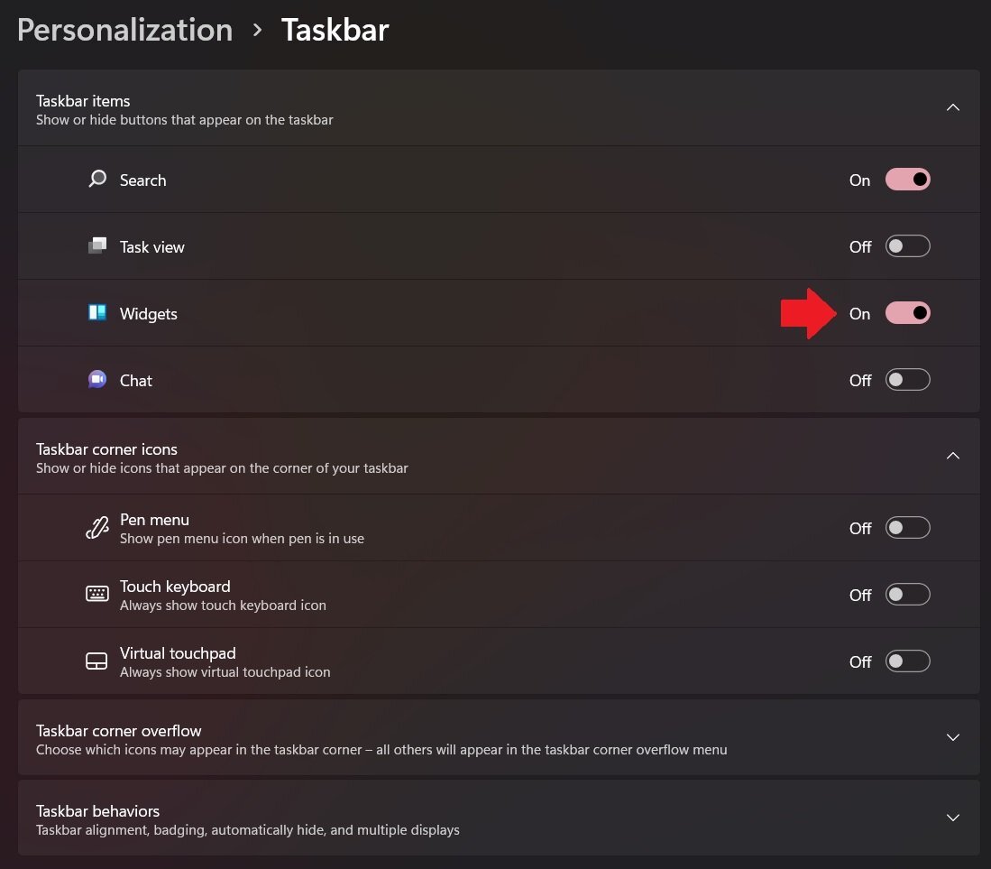This screenshot has height=869, width=991.
Task: Click the Touch keyboard icon
Action: pos(97,594)
